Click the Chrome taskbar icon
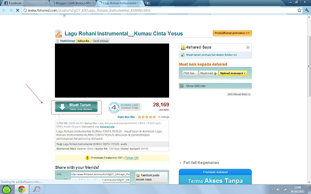 [x=21, y=190]
